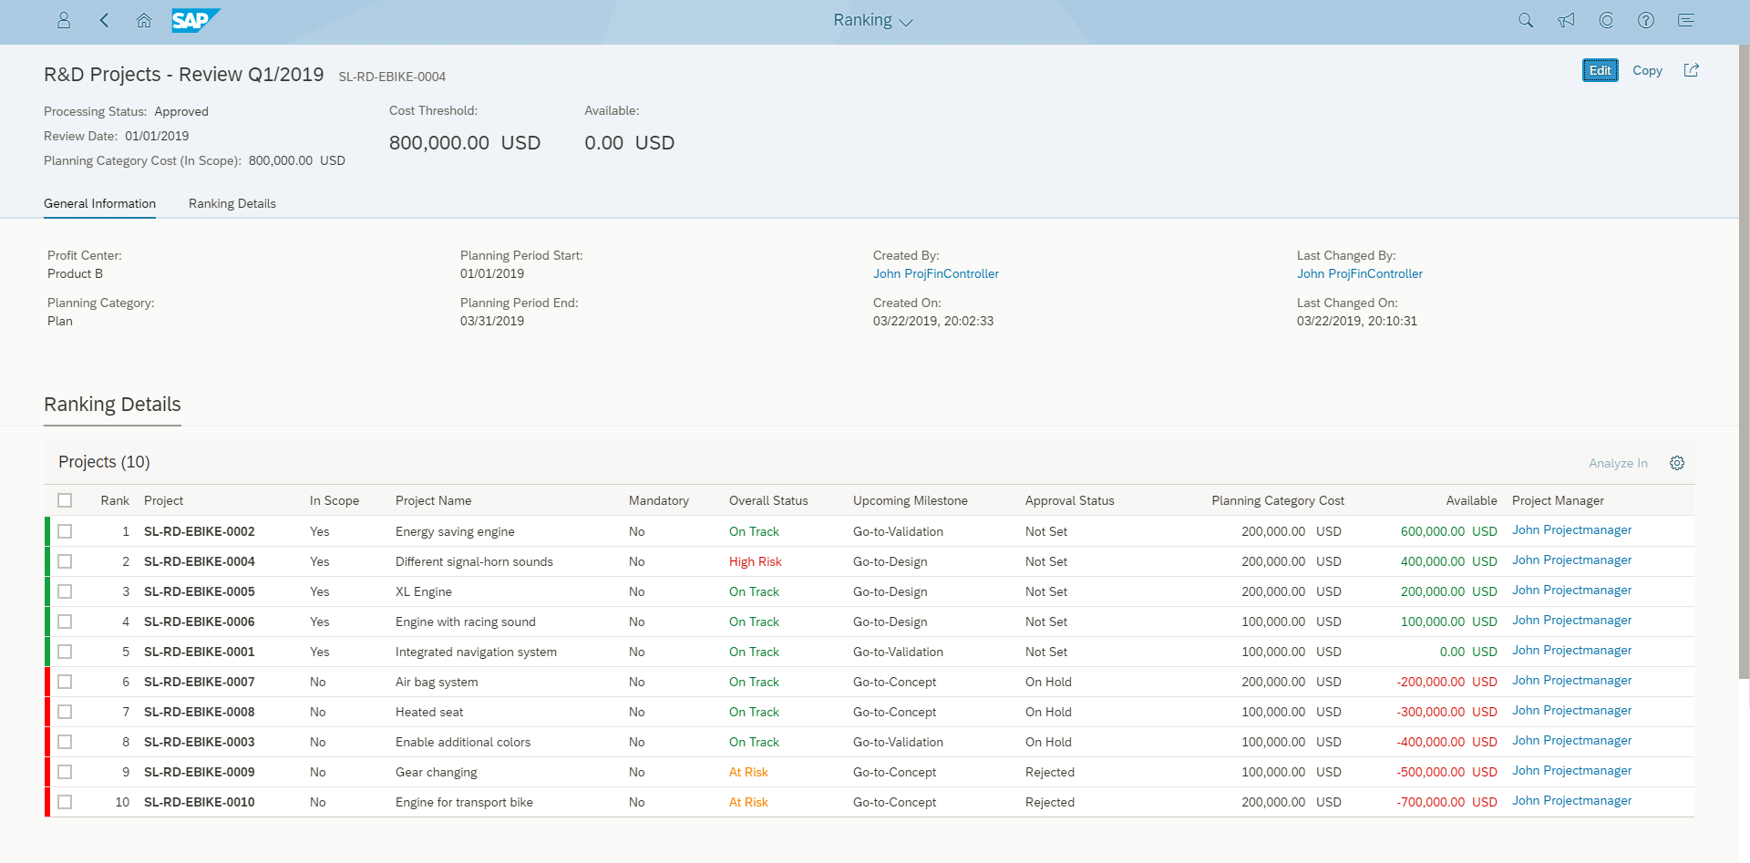1750x863 pixels.
Task: Toggle the select-all checkbox in table header
Action: point(65,500)
